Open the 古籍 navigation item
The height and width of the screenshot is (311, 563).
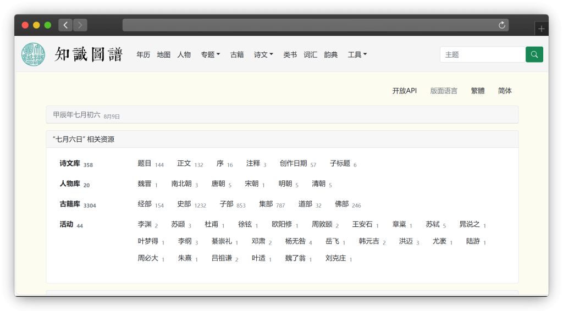237,55
